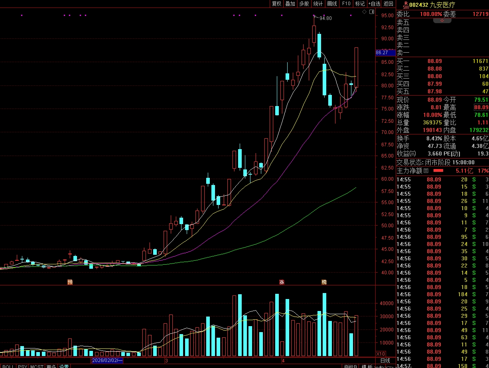Click the 返回 button
489x368 pixels.
[388, 4]
